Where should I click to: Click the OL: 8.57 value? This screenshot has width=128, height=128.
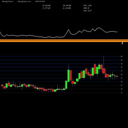coord(88,11)
